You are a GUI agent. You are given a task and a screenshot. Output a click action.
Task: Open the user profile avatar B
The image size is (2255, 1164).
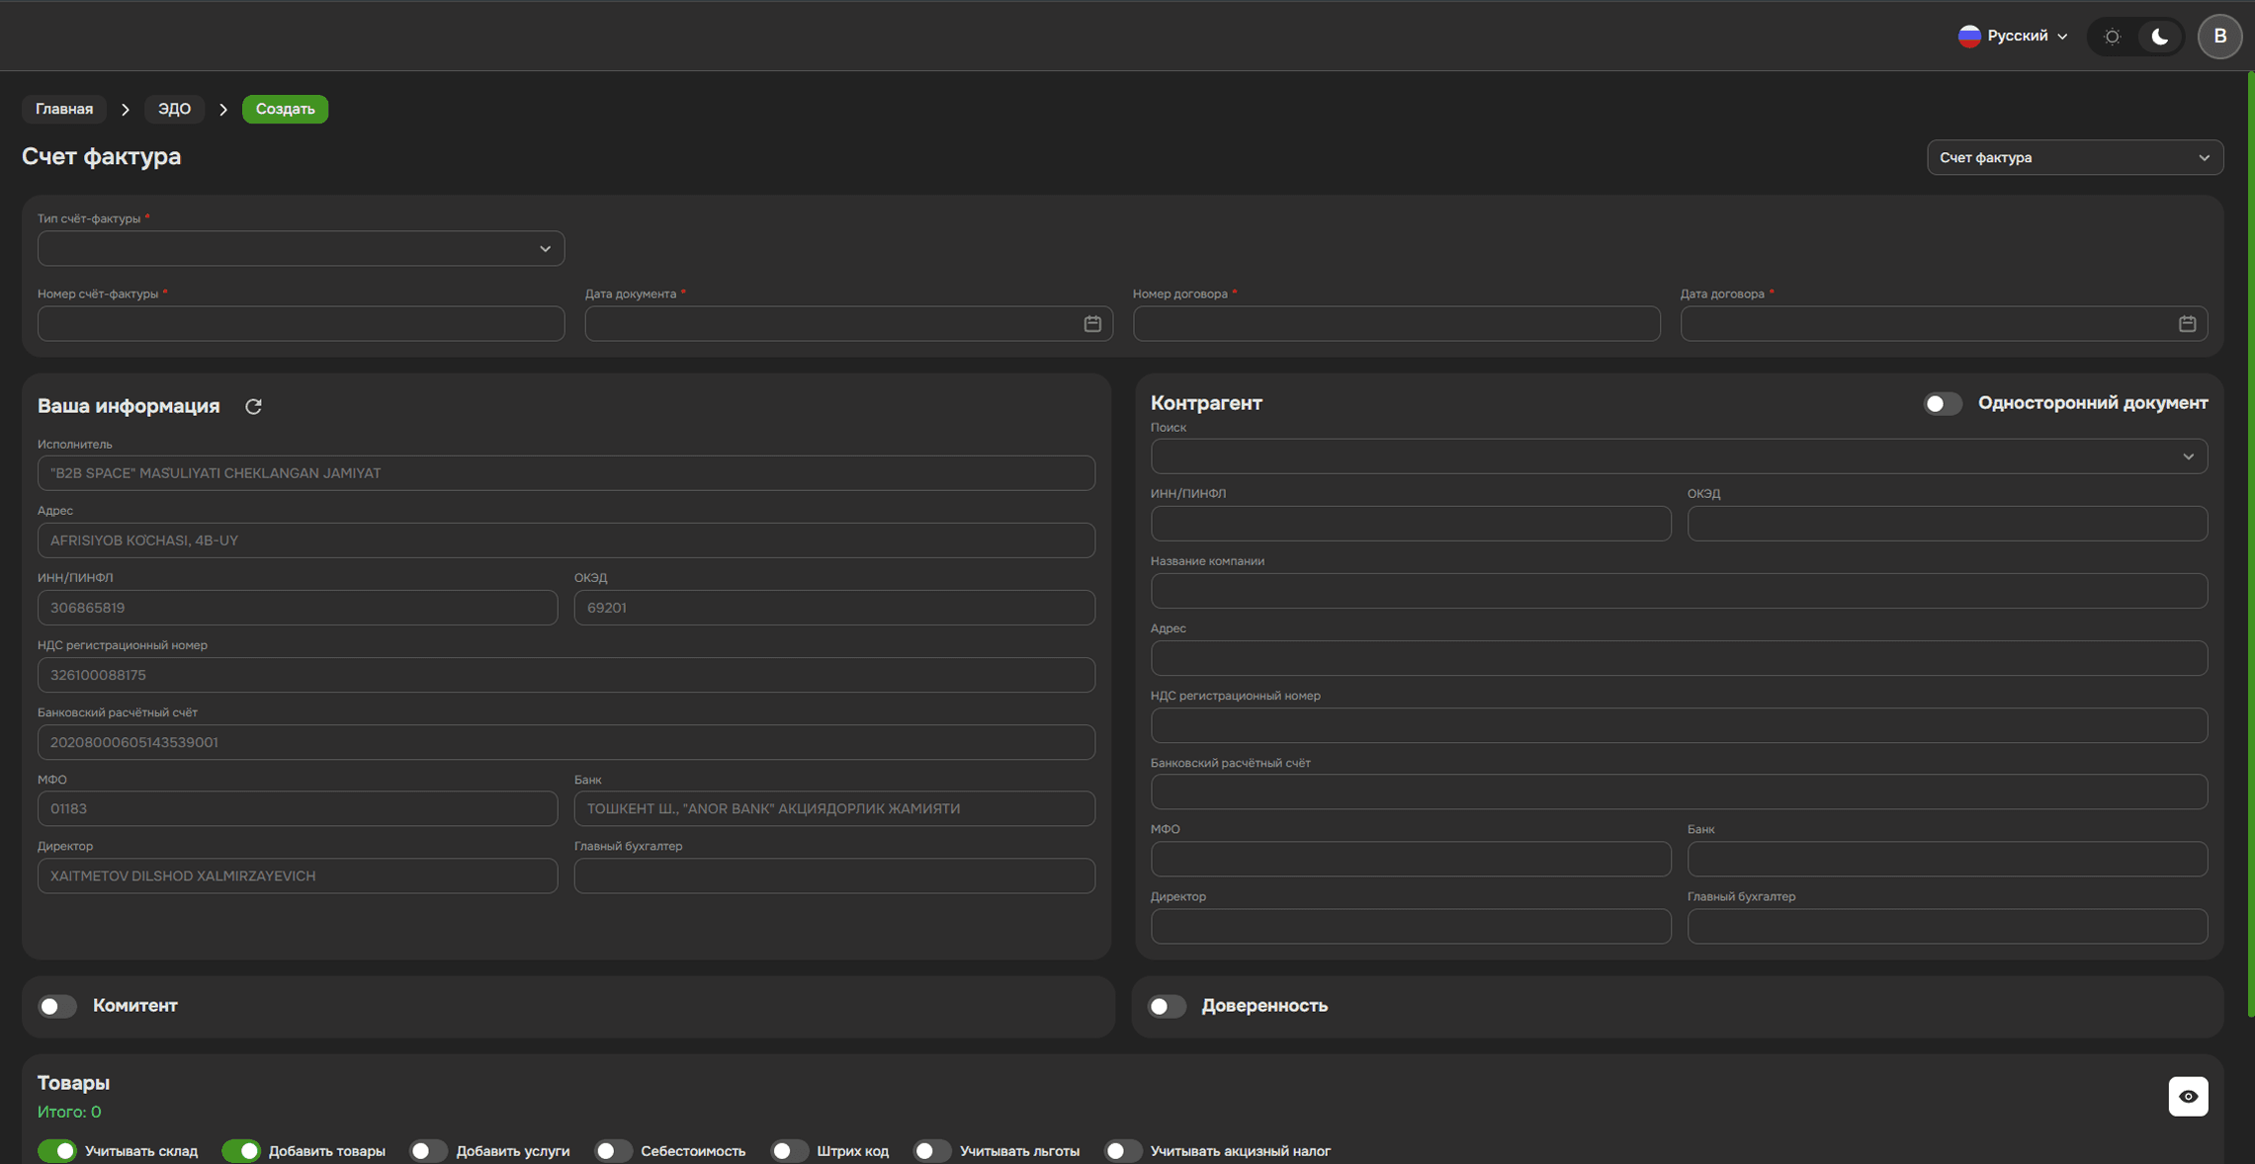coord(2219,37)
